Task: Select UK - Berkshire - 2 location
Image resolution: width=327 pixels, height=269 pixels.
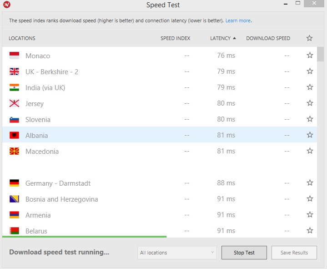Action: click(52, 71)
